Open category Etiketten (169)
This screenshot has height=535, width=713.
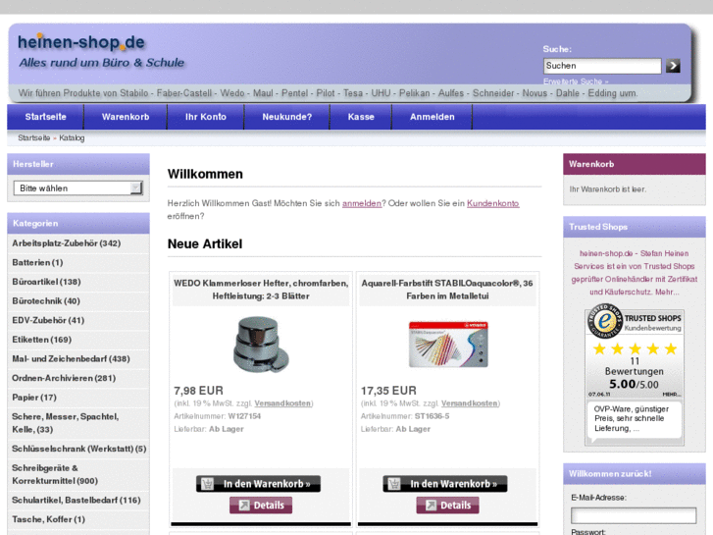42,340
